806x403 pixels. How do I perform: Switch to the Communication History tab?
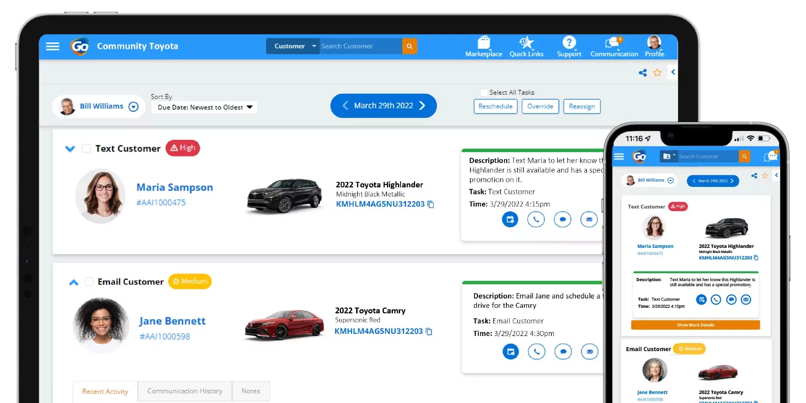(185, 391)
